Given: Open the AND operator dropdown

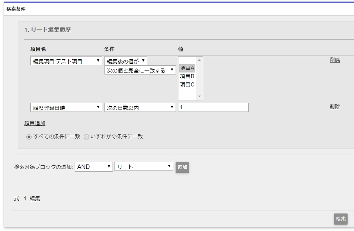Looking at the screenshot, I should click(94, 167).
